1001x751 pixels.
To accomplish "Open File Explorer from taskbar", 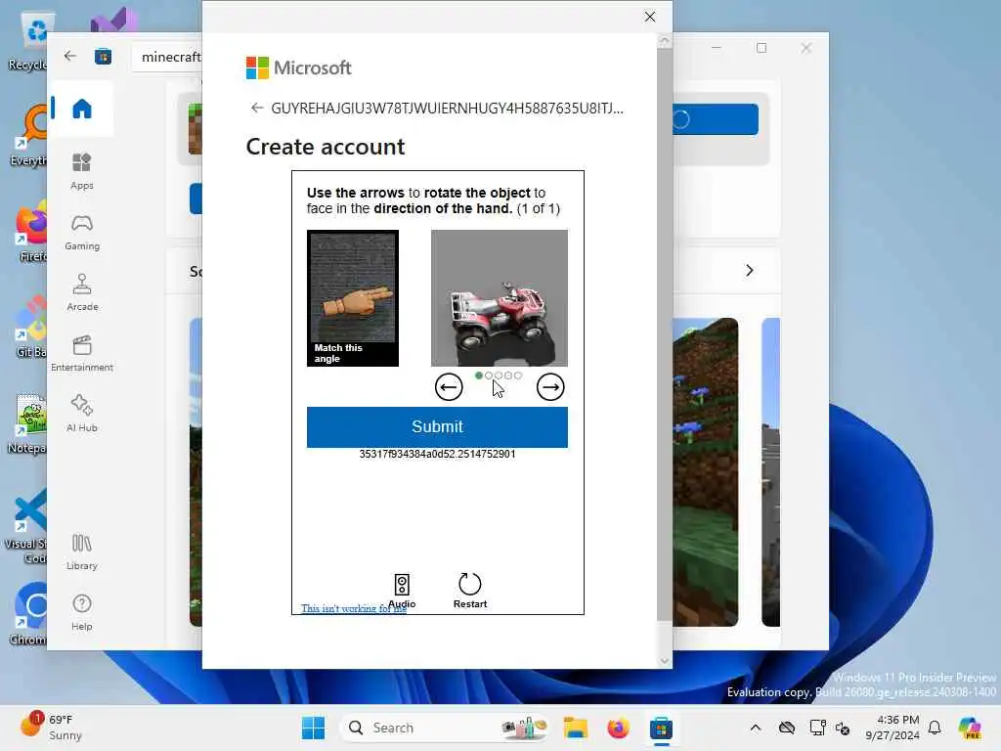I will point(575,728).
